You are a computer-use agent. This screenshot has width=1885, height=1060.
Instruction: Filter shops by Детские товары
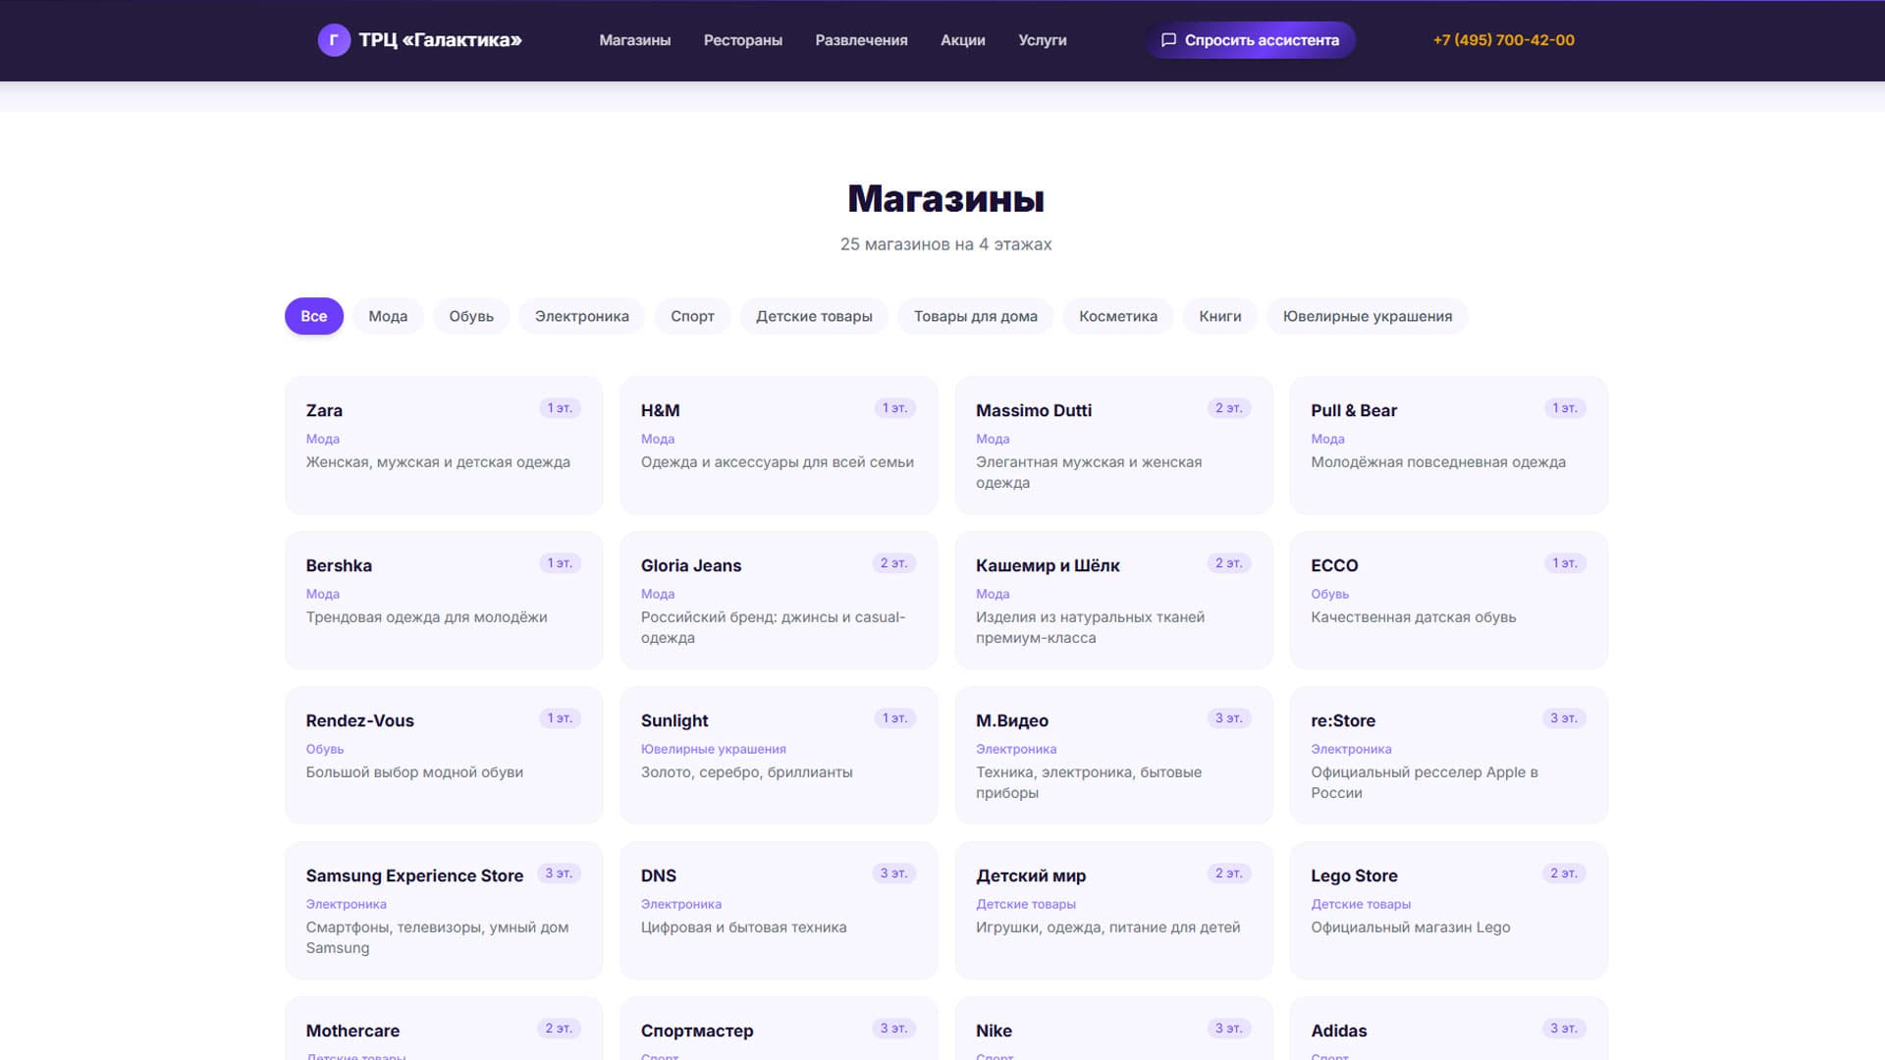(x=814, y=316)
